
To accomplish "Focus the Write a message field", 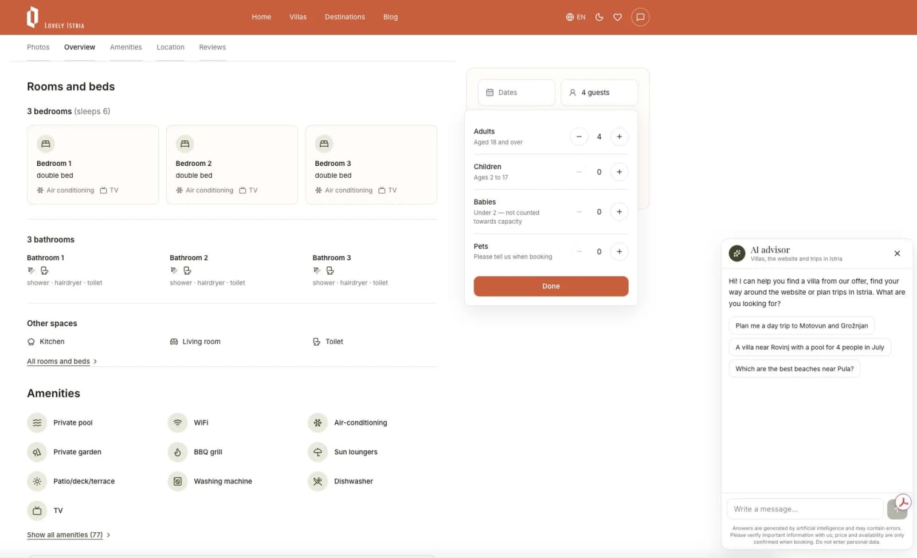I will click(x=805, y=509).
